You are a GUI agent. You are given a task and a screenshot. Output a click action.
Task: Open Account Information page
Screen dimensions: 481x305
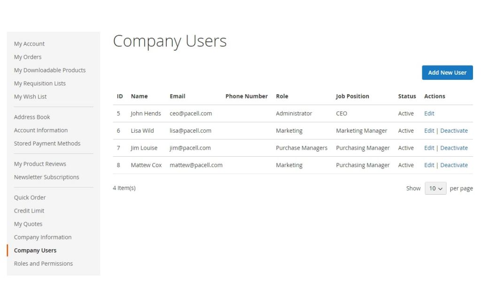(41, 130)
